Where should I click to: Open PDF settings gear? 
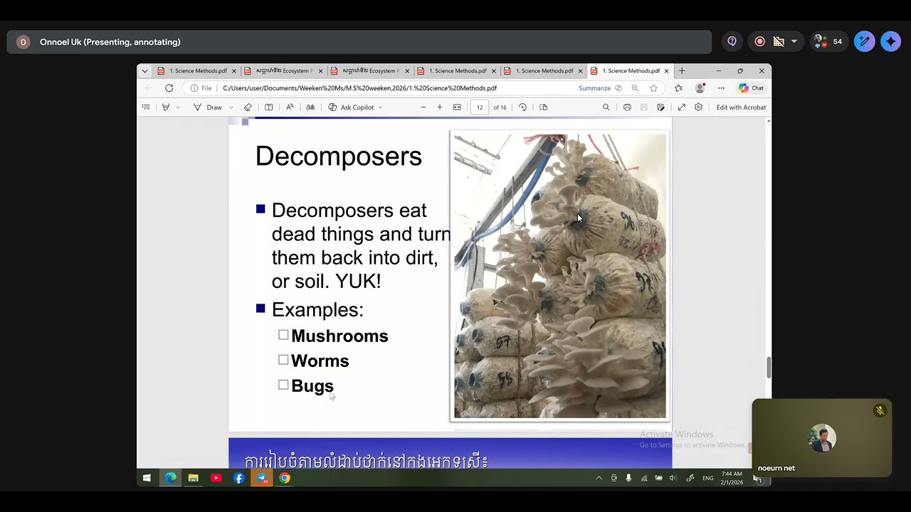[698, 107]
